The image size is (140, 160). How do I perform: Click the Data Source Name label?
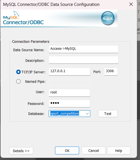[x=29, y=50]
